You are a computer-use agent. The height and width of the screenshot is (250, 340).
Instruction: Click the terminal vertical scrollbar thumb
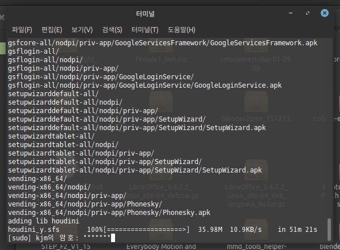pos(329,230)
